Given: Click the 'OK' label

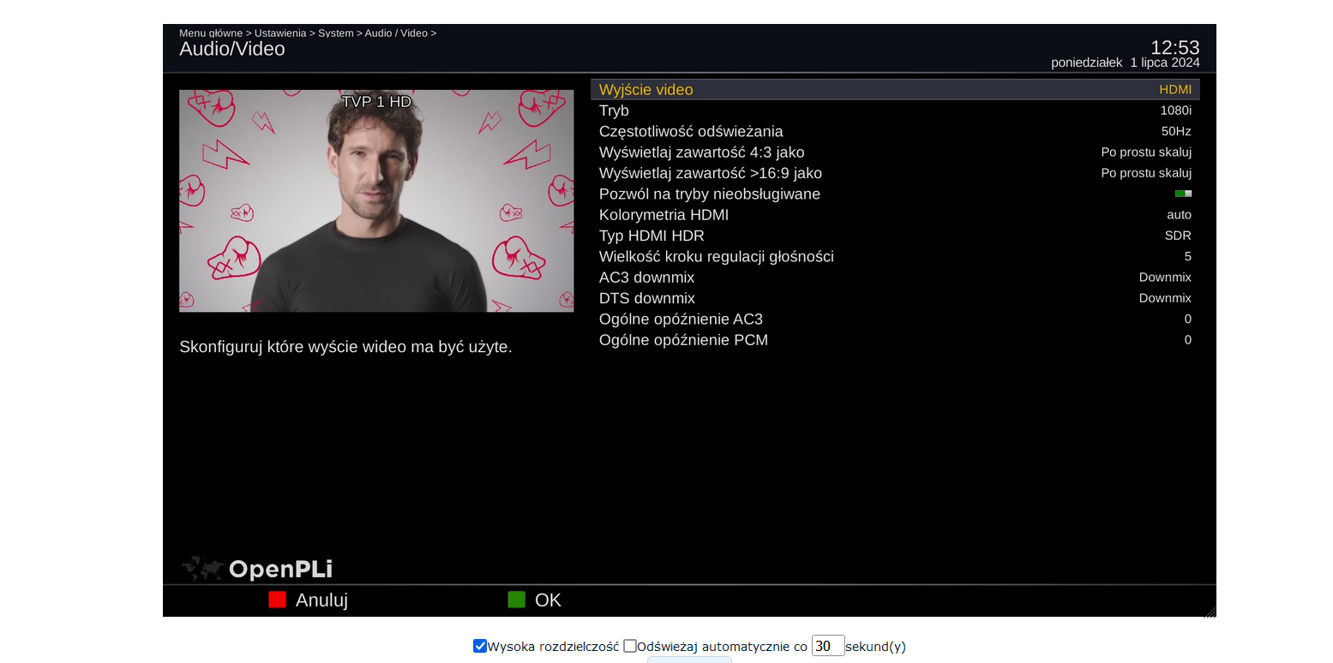Looking at the screenshot, I should [548, 600].
